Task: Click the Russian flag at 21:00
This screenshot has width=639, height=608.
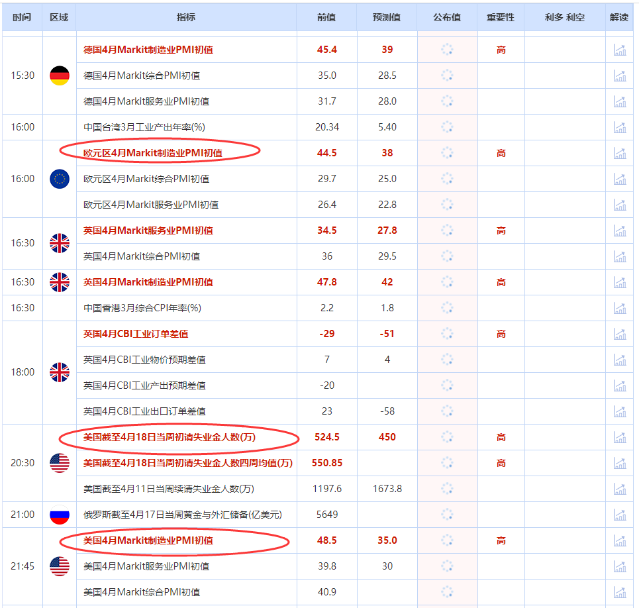Action: point(60,515)
